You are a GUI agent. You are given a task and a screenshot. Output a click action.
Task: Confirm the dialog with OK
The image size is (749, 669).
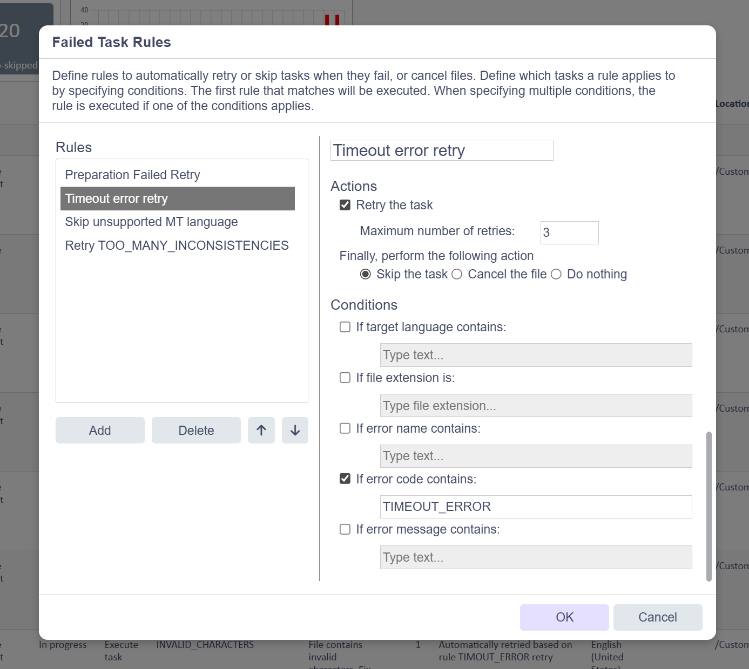pyautogui.click(x=564, y=617)
